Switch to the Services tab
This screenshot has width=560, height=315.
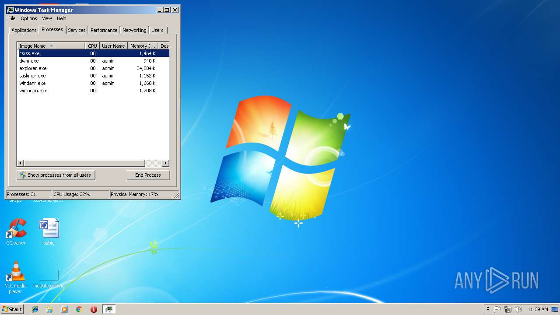77,30
